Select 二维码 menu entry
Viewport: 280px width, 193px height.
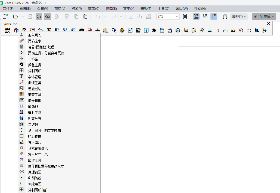(59, 125)
